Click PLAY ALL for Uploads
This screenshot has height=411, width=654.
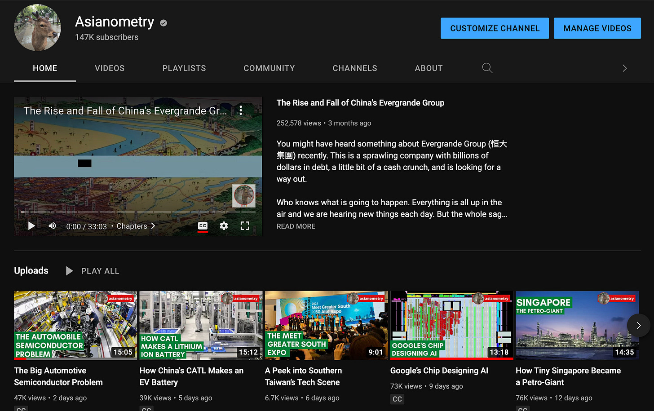[100, 271]
